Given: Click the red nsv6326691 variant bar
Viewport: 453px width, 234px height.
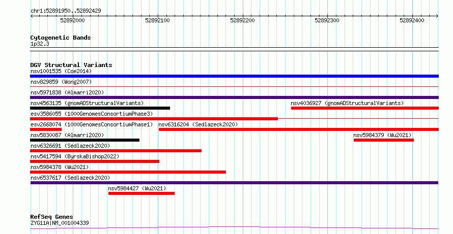Looking at the screenshot, I should tap(116, 151).
